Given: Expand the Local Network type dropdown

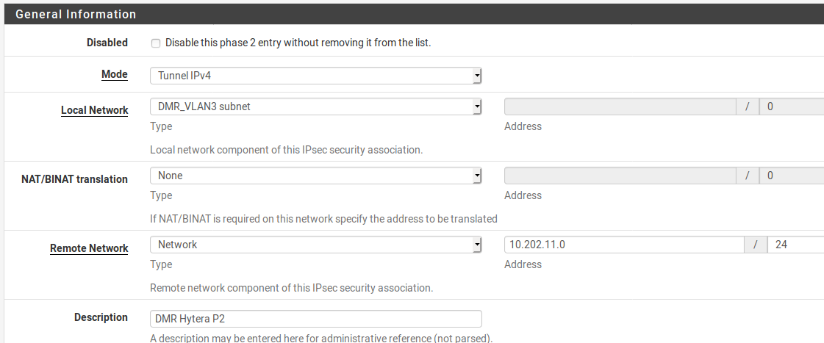Looking at the screenshot, I should coord(316,106).
